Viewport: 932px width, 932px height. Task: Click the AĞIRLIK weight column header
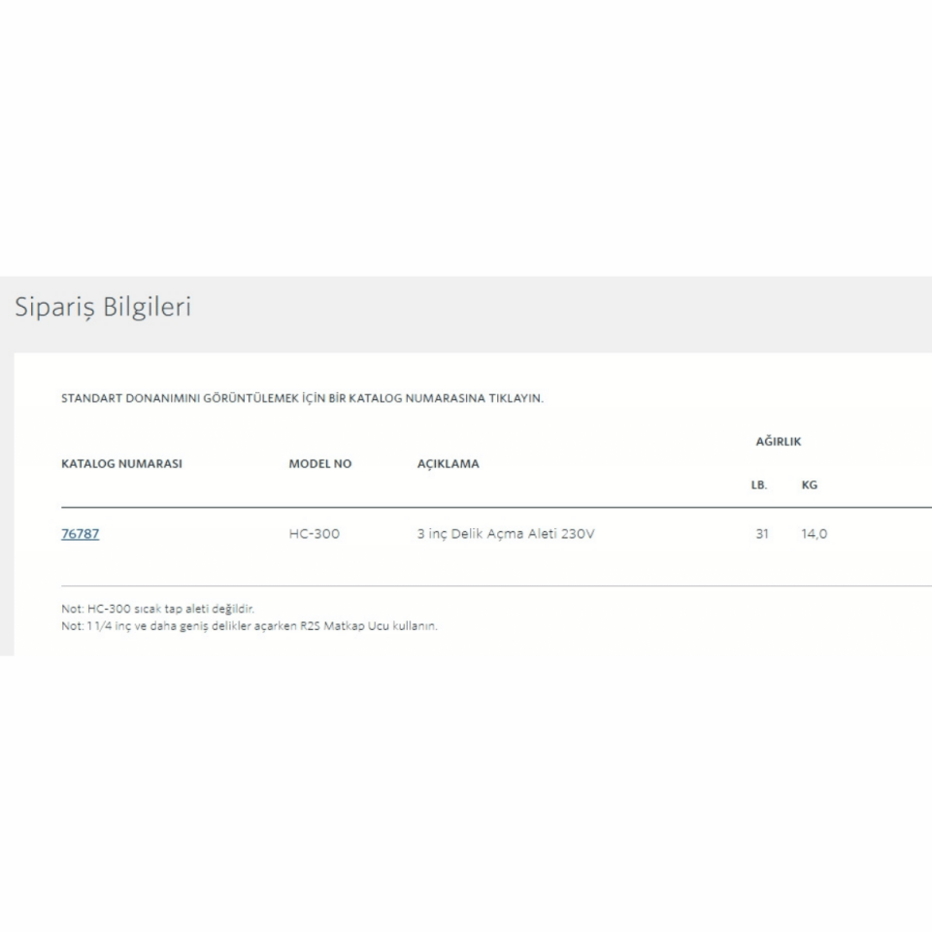[778, 442]
